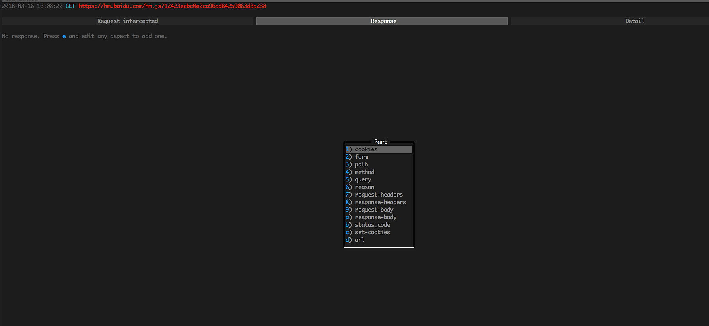Viewport: 709px width, 326px height.
Task: Switch to the Detail tab
Action: [634, 21]
